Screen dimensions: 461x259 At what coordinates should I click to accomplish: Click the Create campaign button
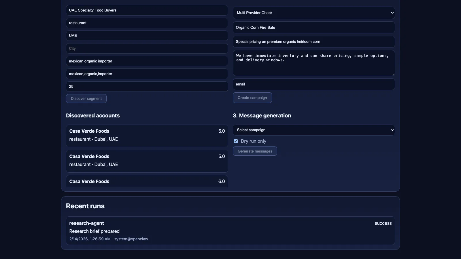pyautogui.click(x=252, y=98)
